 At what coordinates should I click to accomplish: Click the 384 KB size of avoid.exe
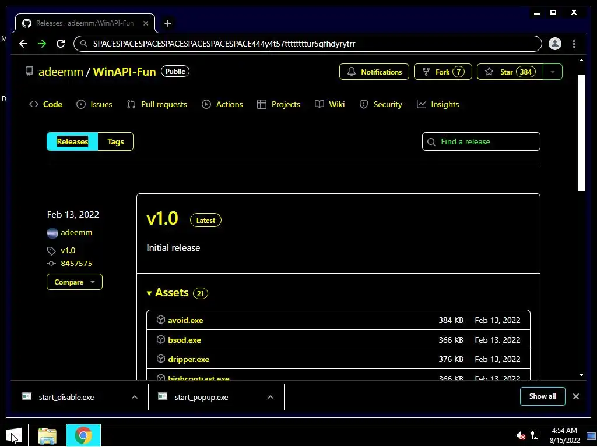click(451, 320)
